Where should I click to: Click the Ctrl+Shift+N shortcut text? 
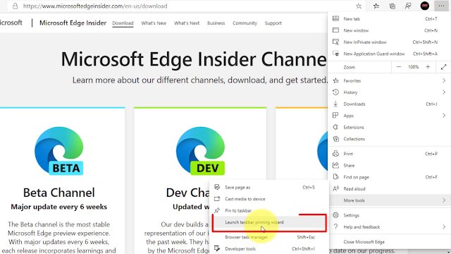click(x=425, y=42)
